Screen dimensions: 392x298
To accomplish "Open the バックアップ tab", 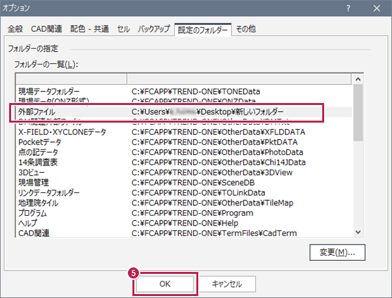I will click(x=154, y=29).
